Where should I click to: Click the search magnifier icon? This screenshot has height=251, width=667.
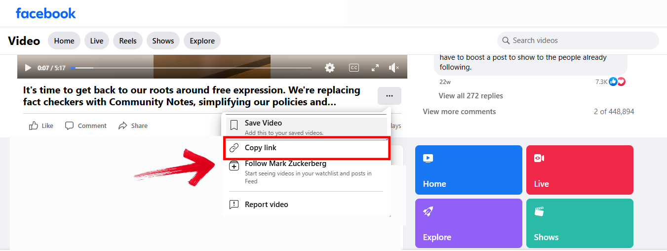506,41
